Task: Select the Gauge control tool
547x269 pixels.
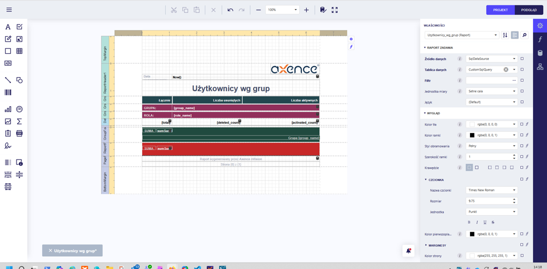Action: (19, 109)
